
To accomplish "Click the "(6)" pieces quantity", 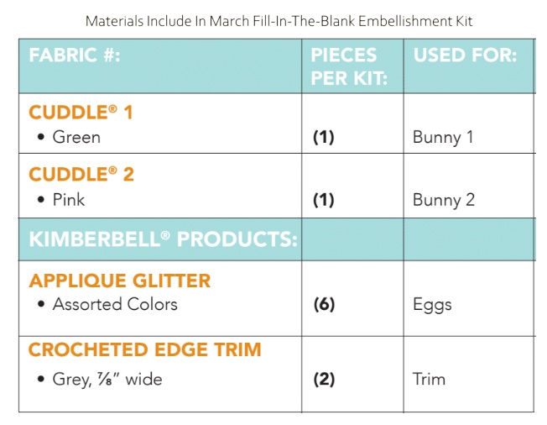I will pos(324,305).
